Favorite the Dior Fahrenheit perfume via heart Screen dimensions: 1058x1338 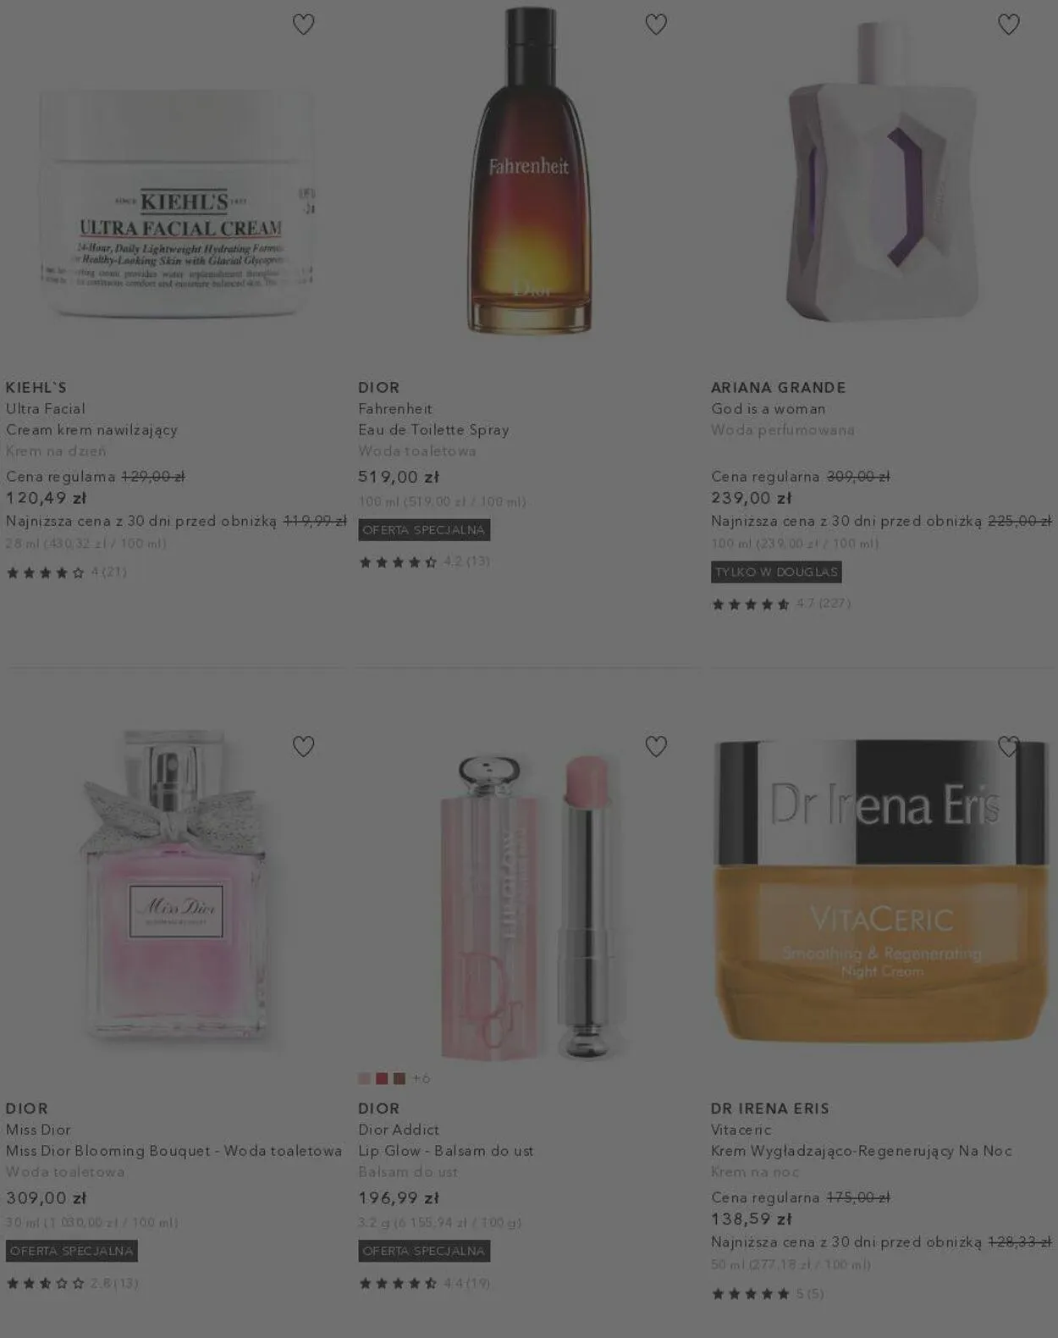click(656, 25)
